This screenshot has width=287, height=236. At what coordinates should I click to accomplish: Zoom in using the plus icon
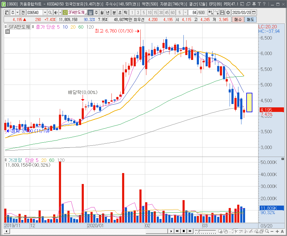click(277, 231)
